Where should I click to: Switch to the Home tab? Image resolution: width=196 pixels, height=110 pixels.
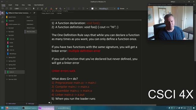point(3,5)
